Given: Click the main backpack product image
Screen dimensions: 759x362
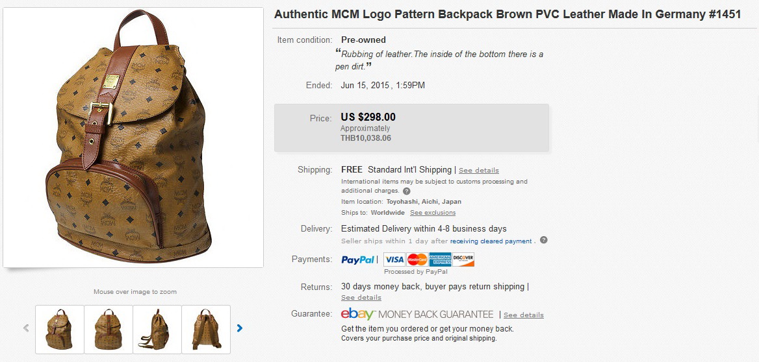Looking at the screenshot, I should (x=133, y=138).
